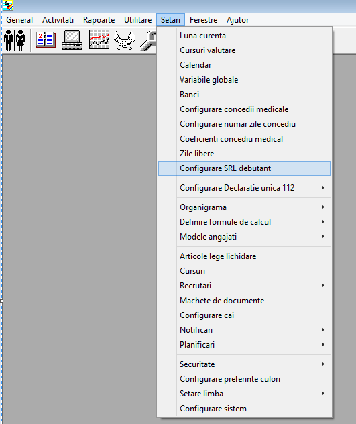The width and height of the screenshot is (356, 424).
Task: Open the calendar book toolbar icon
Action: coord(46,40)
